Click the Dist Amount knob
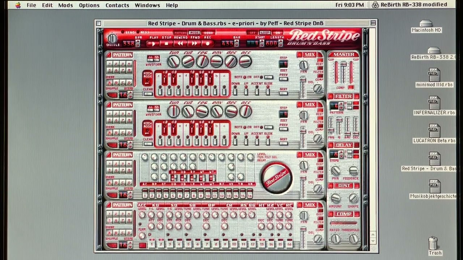The width and height of the screenshot is (463, 260). 335,198
